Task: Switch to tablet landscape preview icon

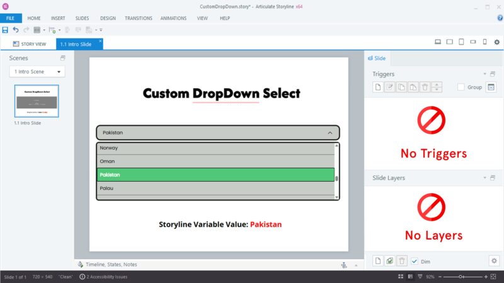Action: (x=449, y=42)
